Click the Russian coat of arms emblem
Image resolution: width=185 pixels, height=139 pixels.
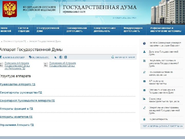10,9
